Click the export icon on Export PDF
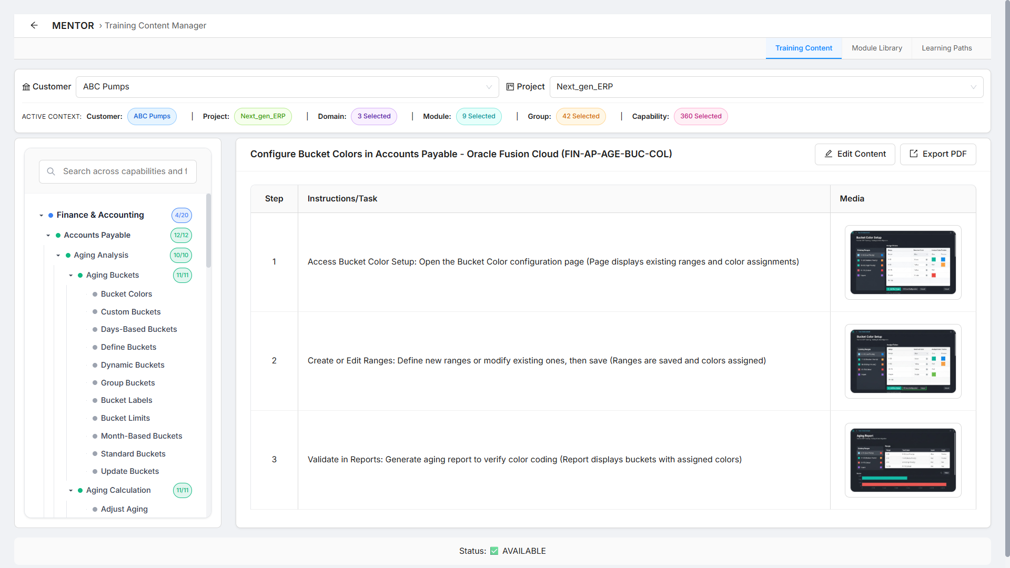Screen dimensions: 1010x568 pyautogui.click(x=913, y=154)
